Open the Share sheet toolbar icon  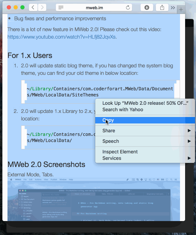point(162,7)
